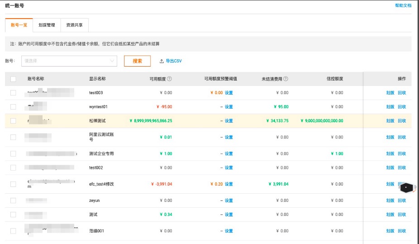419x244 pixels.
Task: Click the 信控额度 column header
Action: click(335, 79)
